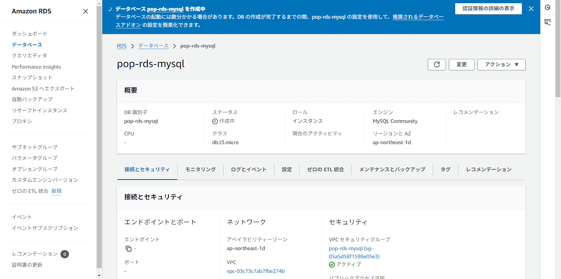Go to データベース breadcrumb link
Viewport: 561px width, 279px height.
click(153, 46)
